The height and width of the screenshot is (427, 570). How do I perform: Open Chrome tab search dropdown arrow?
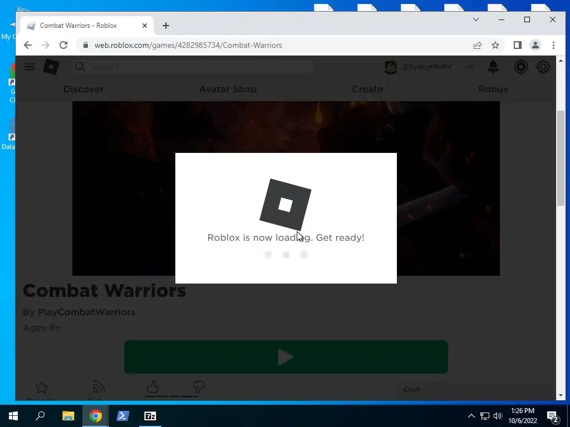(476, 19)
